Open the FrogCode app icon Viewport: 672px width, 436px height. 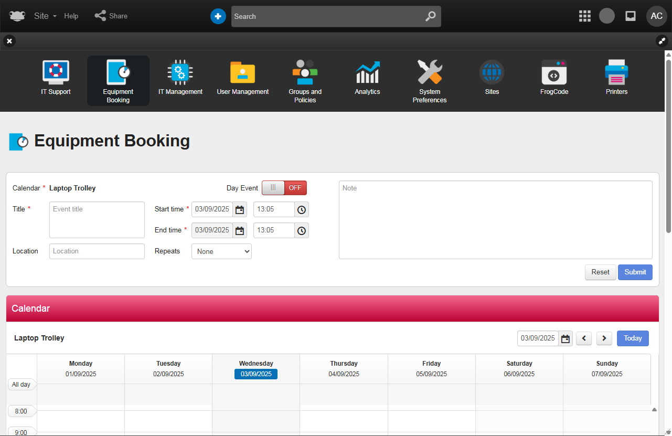(x=554, y=73)
